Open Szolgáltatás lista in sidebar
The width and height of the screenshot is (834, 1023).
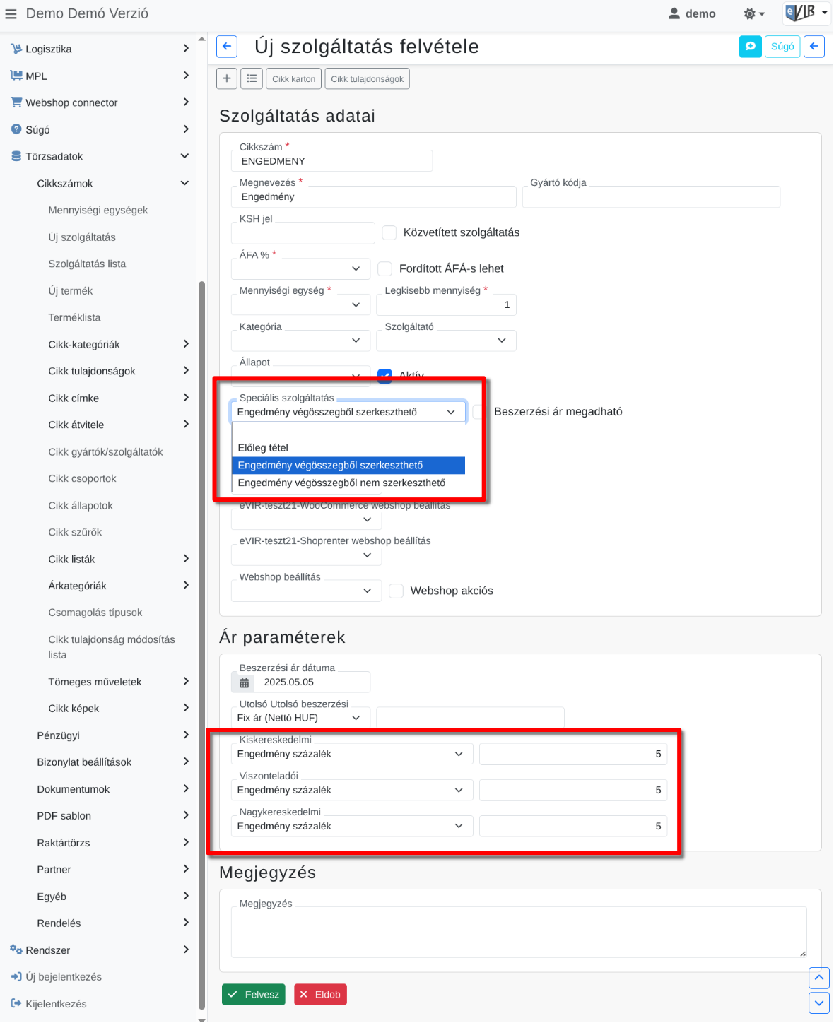click(x=87, y=264)
